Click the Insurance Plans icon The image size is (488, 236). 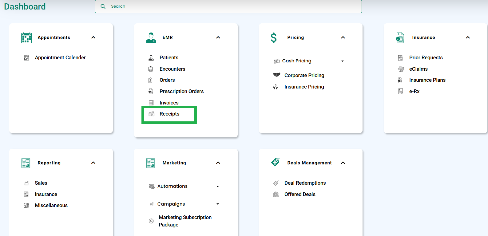pyautogui.click(x=400, y=80)
